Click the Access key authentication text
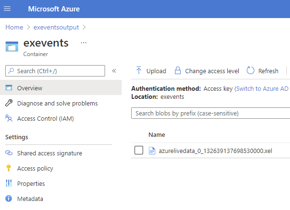 [x=218, y=89]
